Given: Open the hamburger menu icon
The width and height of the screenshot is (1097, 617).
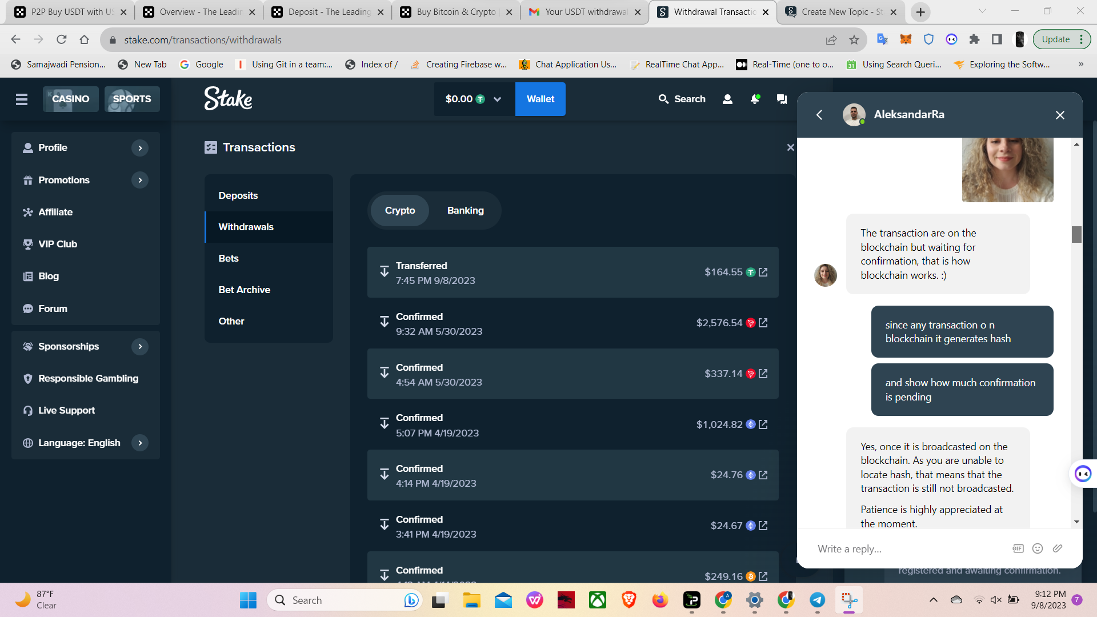Looking at the screenshot, I should pyautogui.click(x=22, y=99).
